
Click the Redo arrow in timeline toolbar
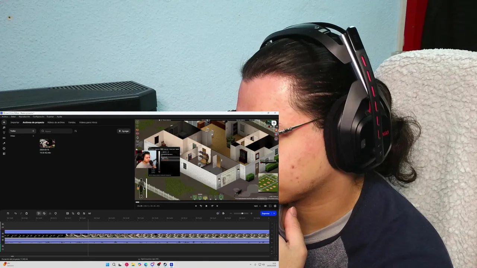point(21,213)
